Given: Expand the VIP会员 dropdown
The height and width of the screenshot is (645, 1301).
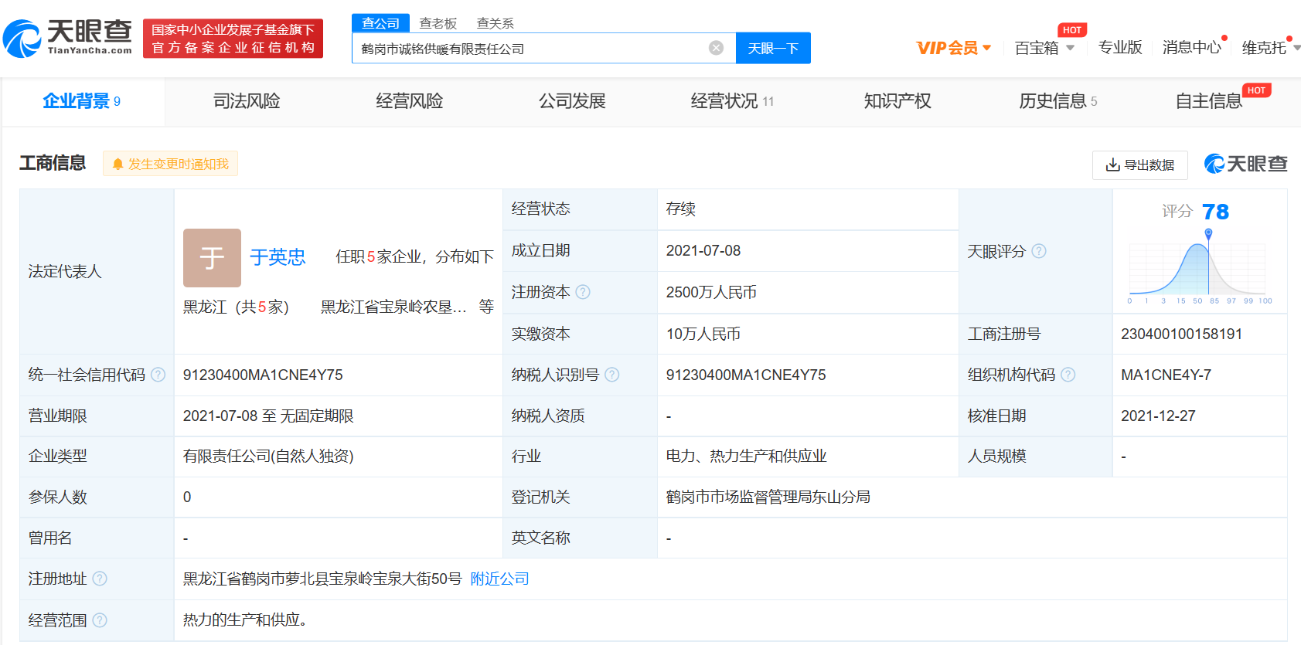Looking at the screenshot, I should click(x=953, y=48).
